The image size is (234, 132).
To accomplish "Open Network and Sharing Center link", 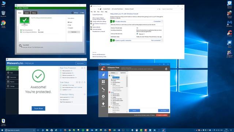I will 99,57.
